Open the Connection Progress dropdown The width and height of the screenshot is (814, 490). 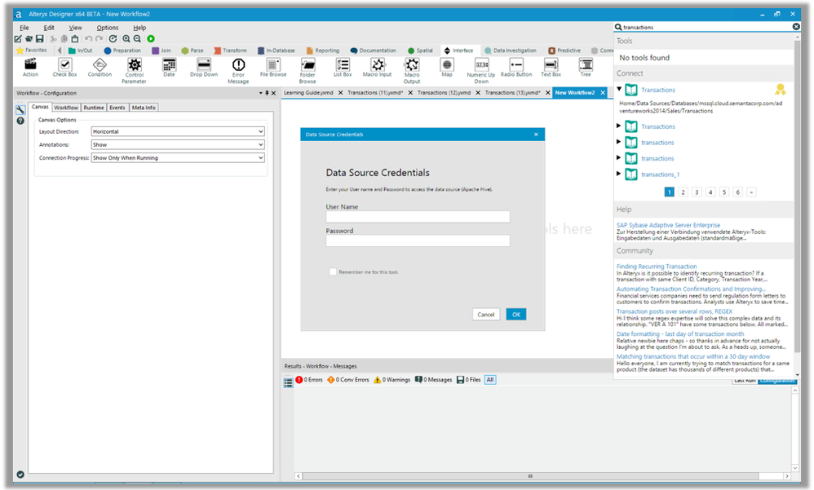[x=178, y=157]
